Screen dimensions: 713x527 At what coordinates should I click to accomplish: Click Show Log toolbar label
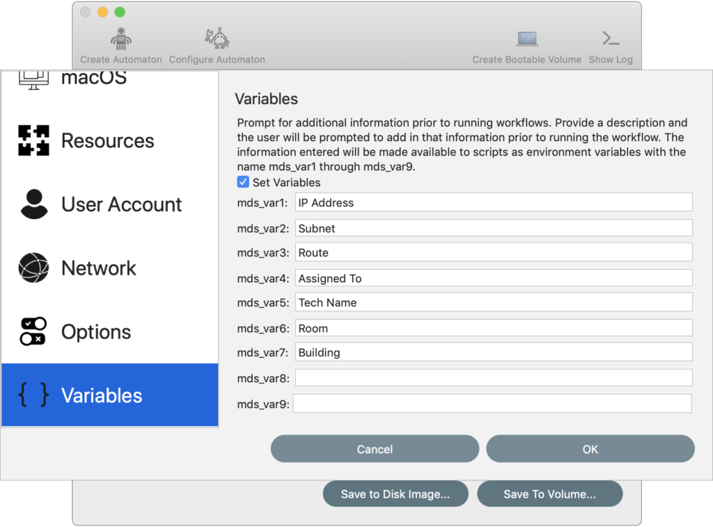click(611, 60)
